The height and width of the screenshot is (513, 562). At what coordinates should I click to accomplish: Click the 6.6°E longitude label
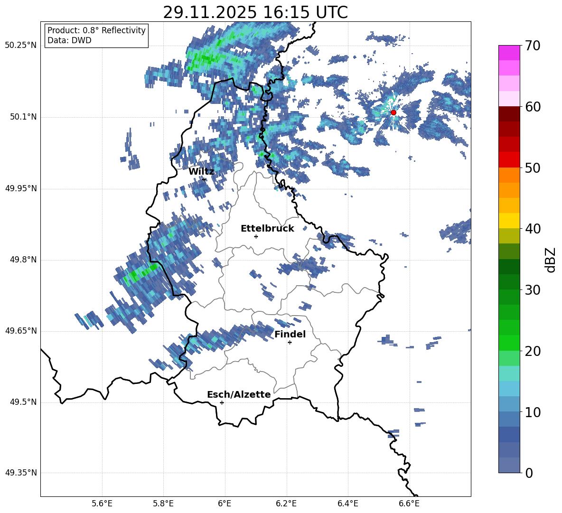[409, 504]
